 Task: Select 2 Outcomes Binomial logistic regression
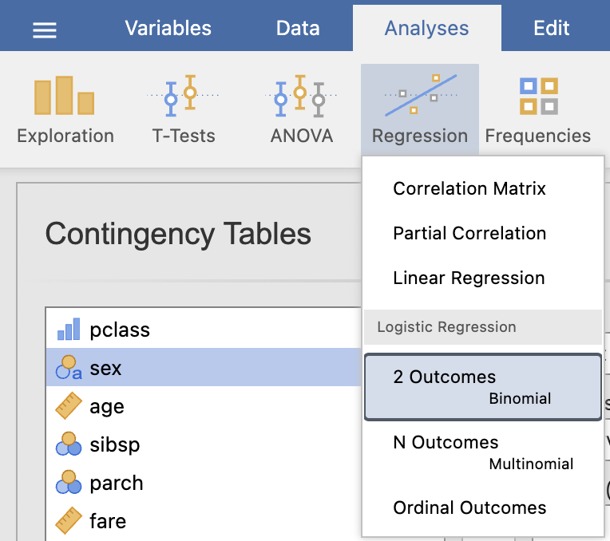pyautogui.click(x=482, y=387)
